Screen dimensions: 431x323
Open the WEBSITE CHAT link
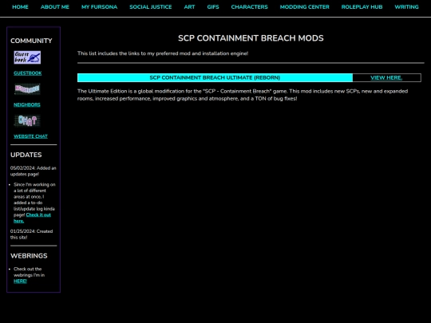click(30, 136)
